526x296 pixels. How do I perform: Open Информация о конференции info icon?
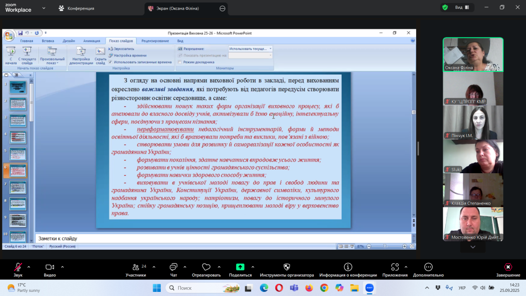[x=348, y=267]
